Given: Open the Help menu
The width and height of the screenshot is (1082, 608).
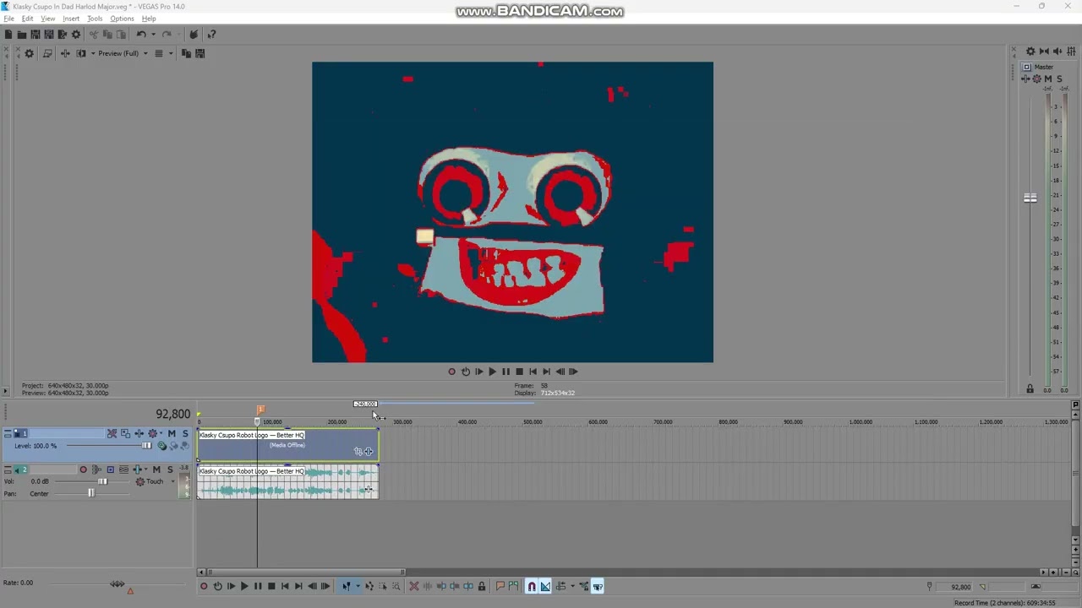Looking at the screenshot, I should click(x=149, y=19).
